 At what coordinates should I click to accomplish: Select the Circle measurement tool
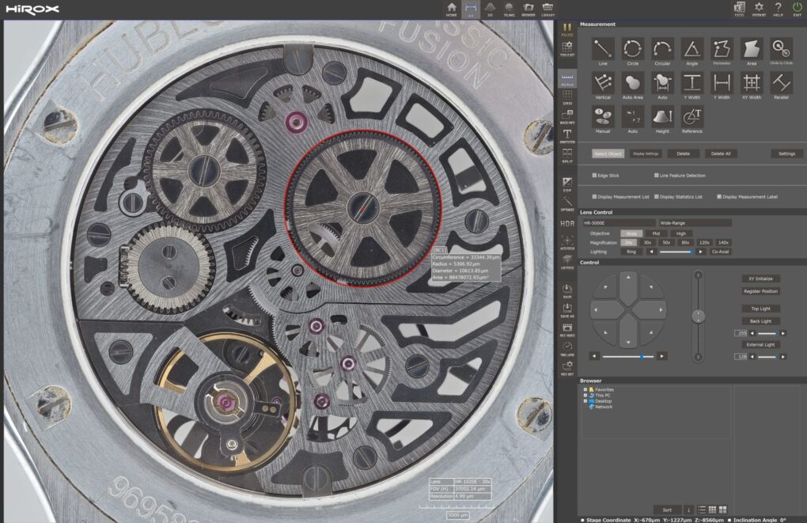[631, 49]
